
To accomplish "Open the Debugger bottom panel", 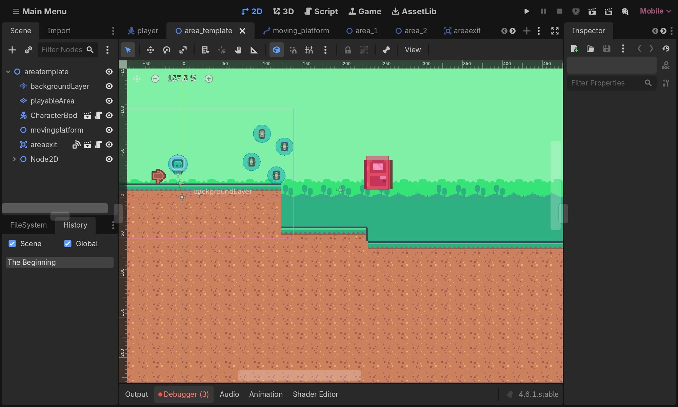I will coord(184,394).
